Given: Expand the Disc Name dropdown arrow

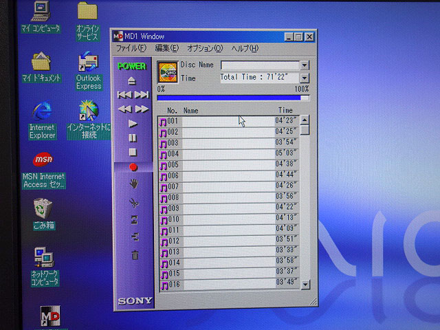Looking at the screenshot, I should tap(305, 65).
